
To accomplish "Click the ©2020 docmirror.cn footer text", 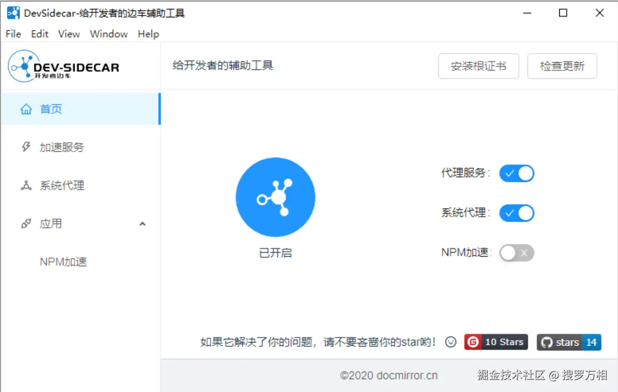I will tap(389, 376).
